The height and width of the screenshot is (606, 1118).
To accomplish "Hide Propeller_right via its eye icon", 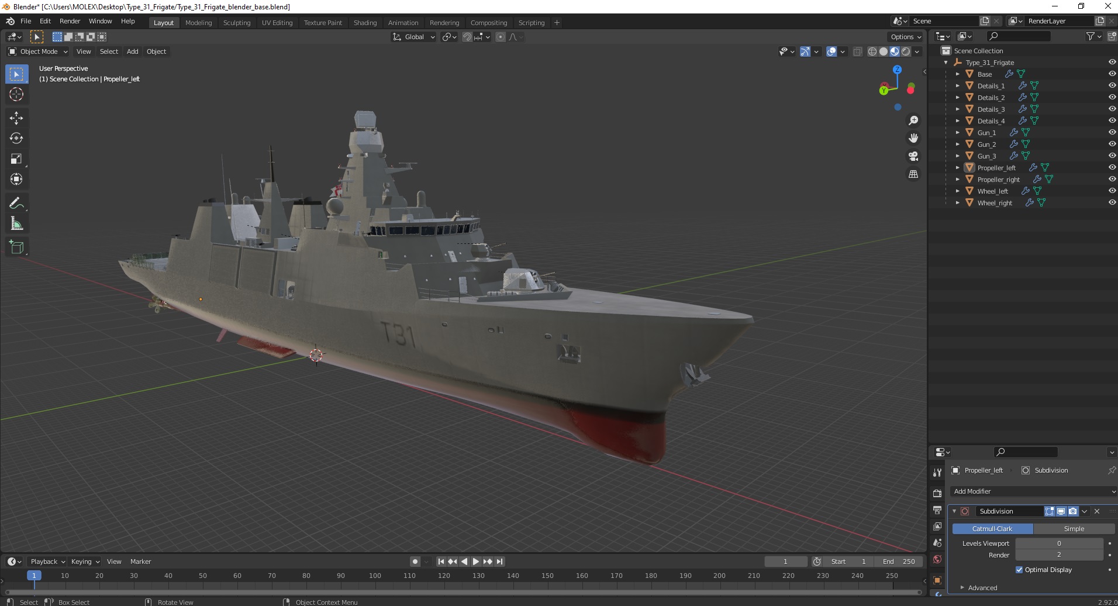I will [1112, 179].
